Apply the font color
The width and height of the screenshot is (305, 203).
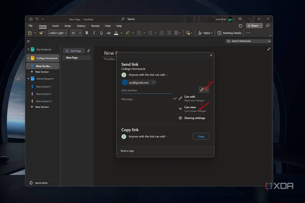pyautogui.click(x=116, y=33)
